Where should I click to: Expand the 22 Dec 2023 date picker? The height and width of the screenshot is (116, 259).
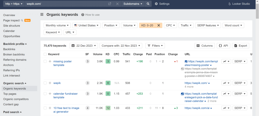83,46
